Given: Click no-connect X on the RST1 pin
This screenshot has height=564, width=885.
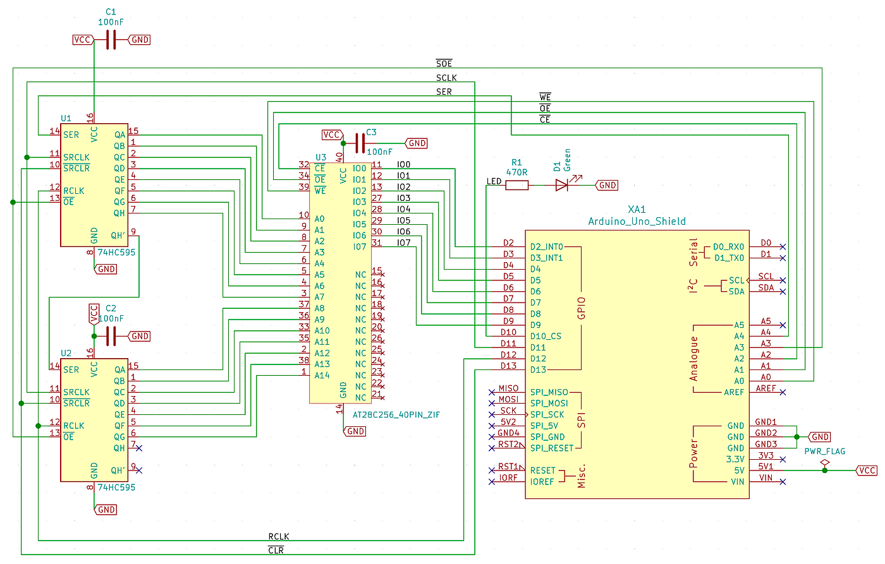Looking at the screenshot, I should [492, 471].
